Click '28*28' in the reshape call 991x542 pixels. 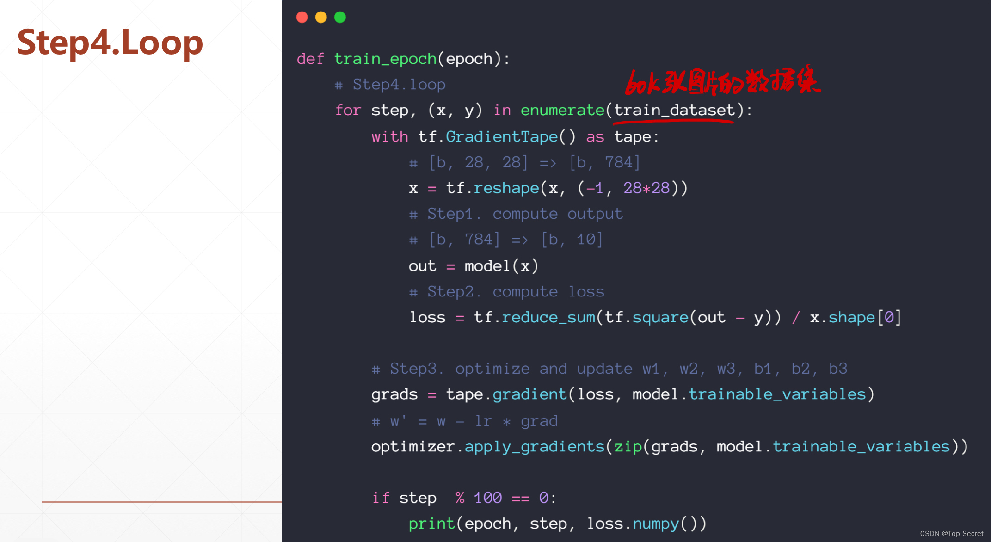click(x=646, y=188)
